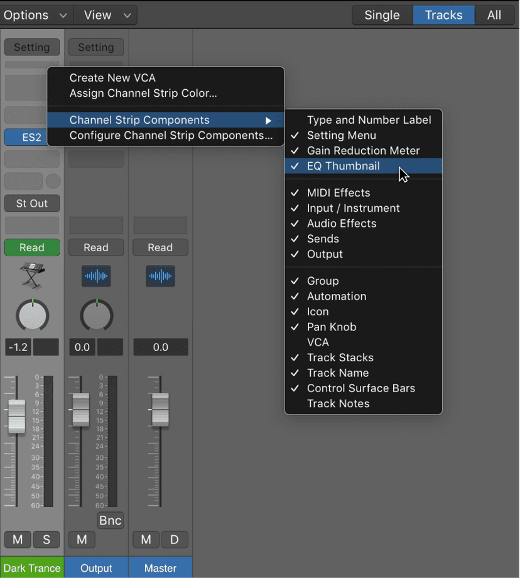This screenshot has height=578, width=520.
Task: Choose Create New VCA
Action: 166,78
